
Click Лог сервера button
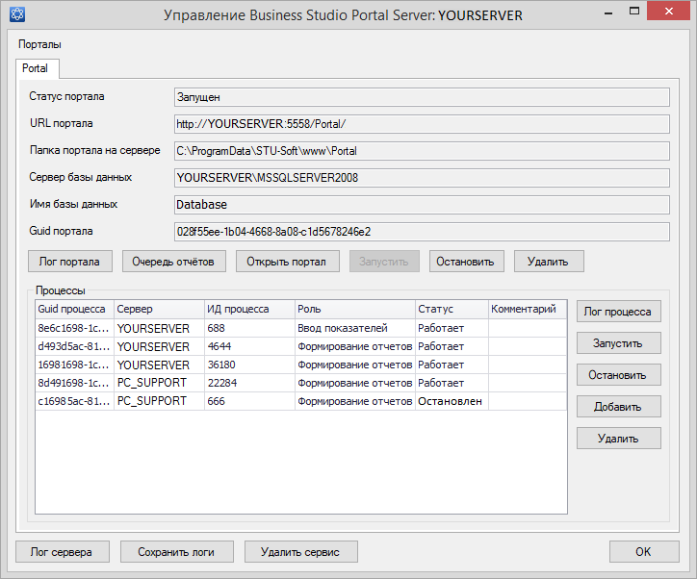point(62,551)
